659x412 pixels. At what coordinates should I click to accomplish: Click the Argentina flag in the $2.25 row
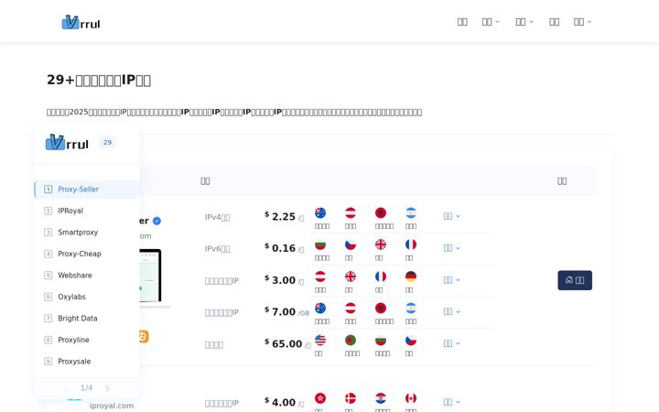(411, 212)
